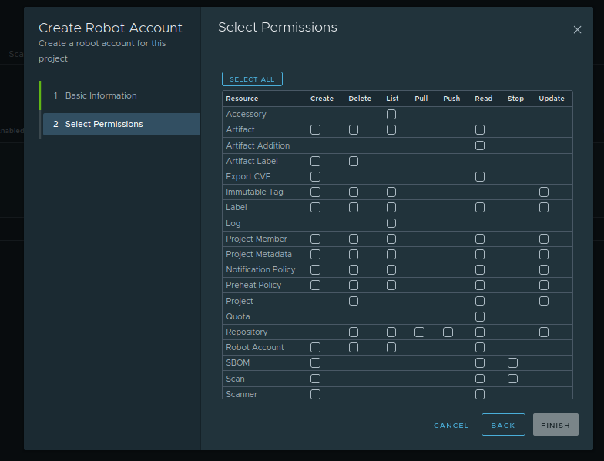Check Artifact Delete permission
The height and width of the screenshot is (461, 604).
pyautogui.click(x=354, y=129)
